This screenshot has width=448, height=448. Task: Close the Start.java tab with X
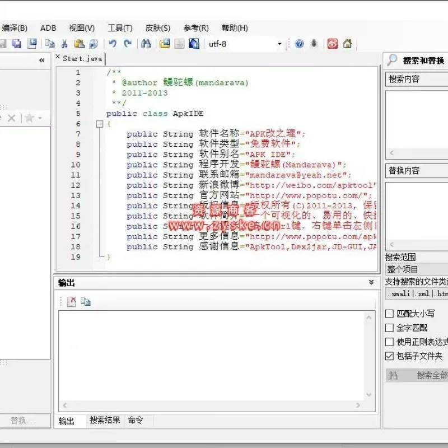click(x=58, y=57)
